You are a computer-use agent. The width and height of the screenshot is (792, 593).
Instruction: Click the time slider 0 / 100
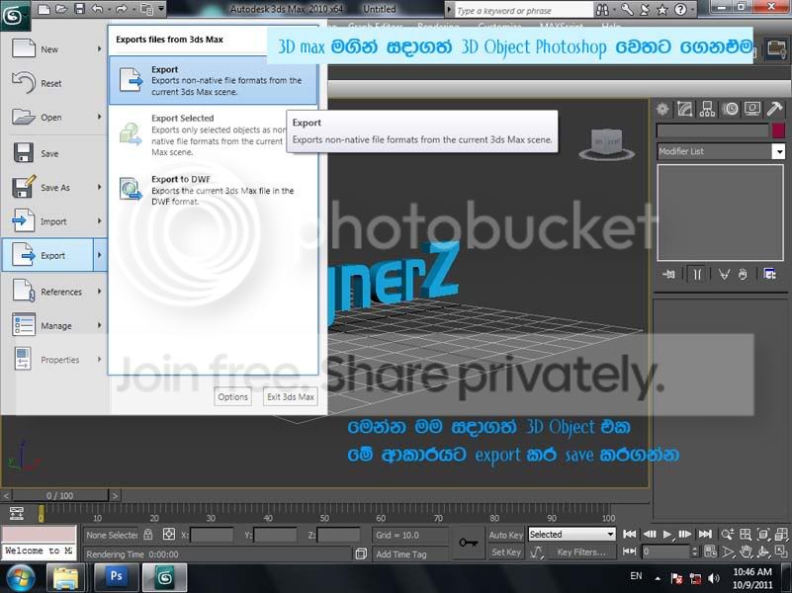pos(60,495)
